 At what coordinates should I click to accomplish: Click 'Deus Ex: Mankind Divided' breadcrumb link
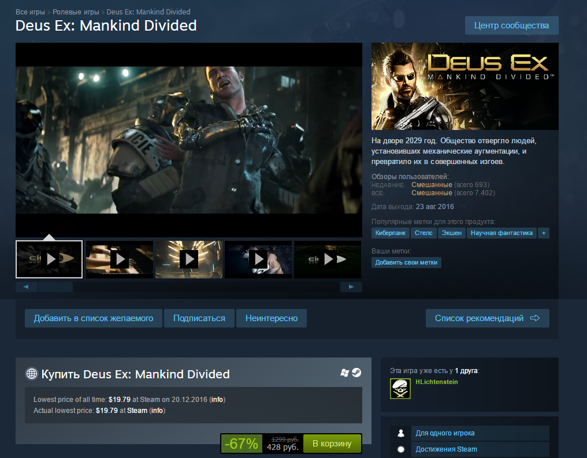(148, 12)
